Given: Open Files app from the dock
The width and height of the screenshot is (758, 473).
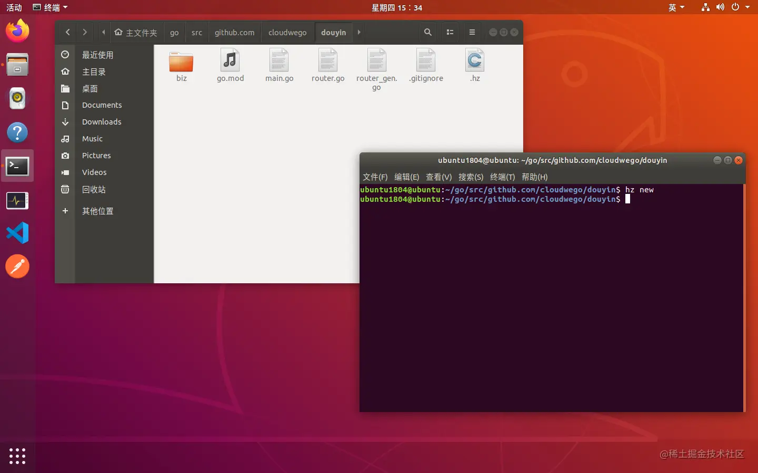Looking at the screenshot, I should point(17,65).
